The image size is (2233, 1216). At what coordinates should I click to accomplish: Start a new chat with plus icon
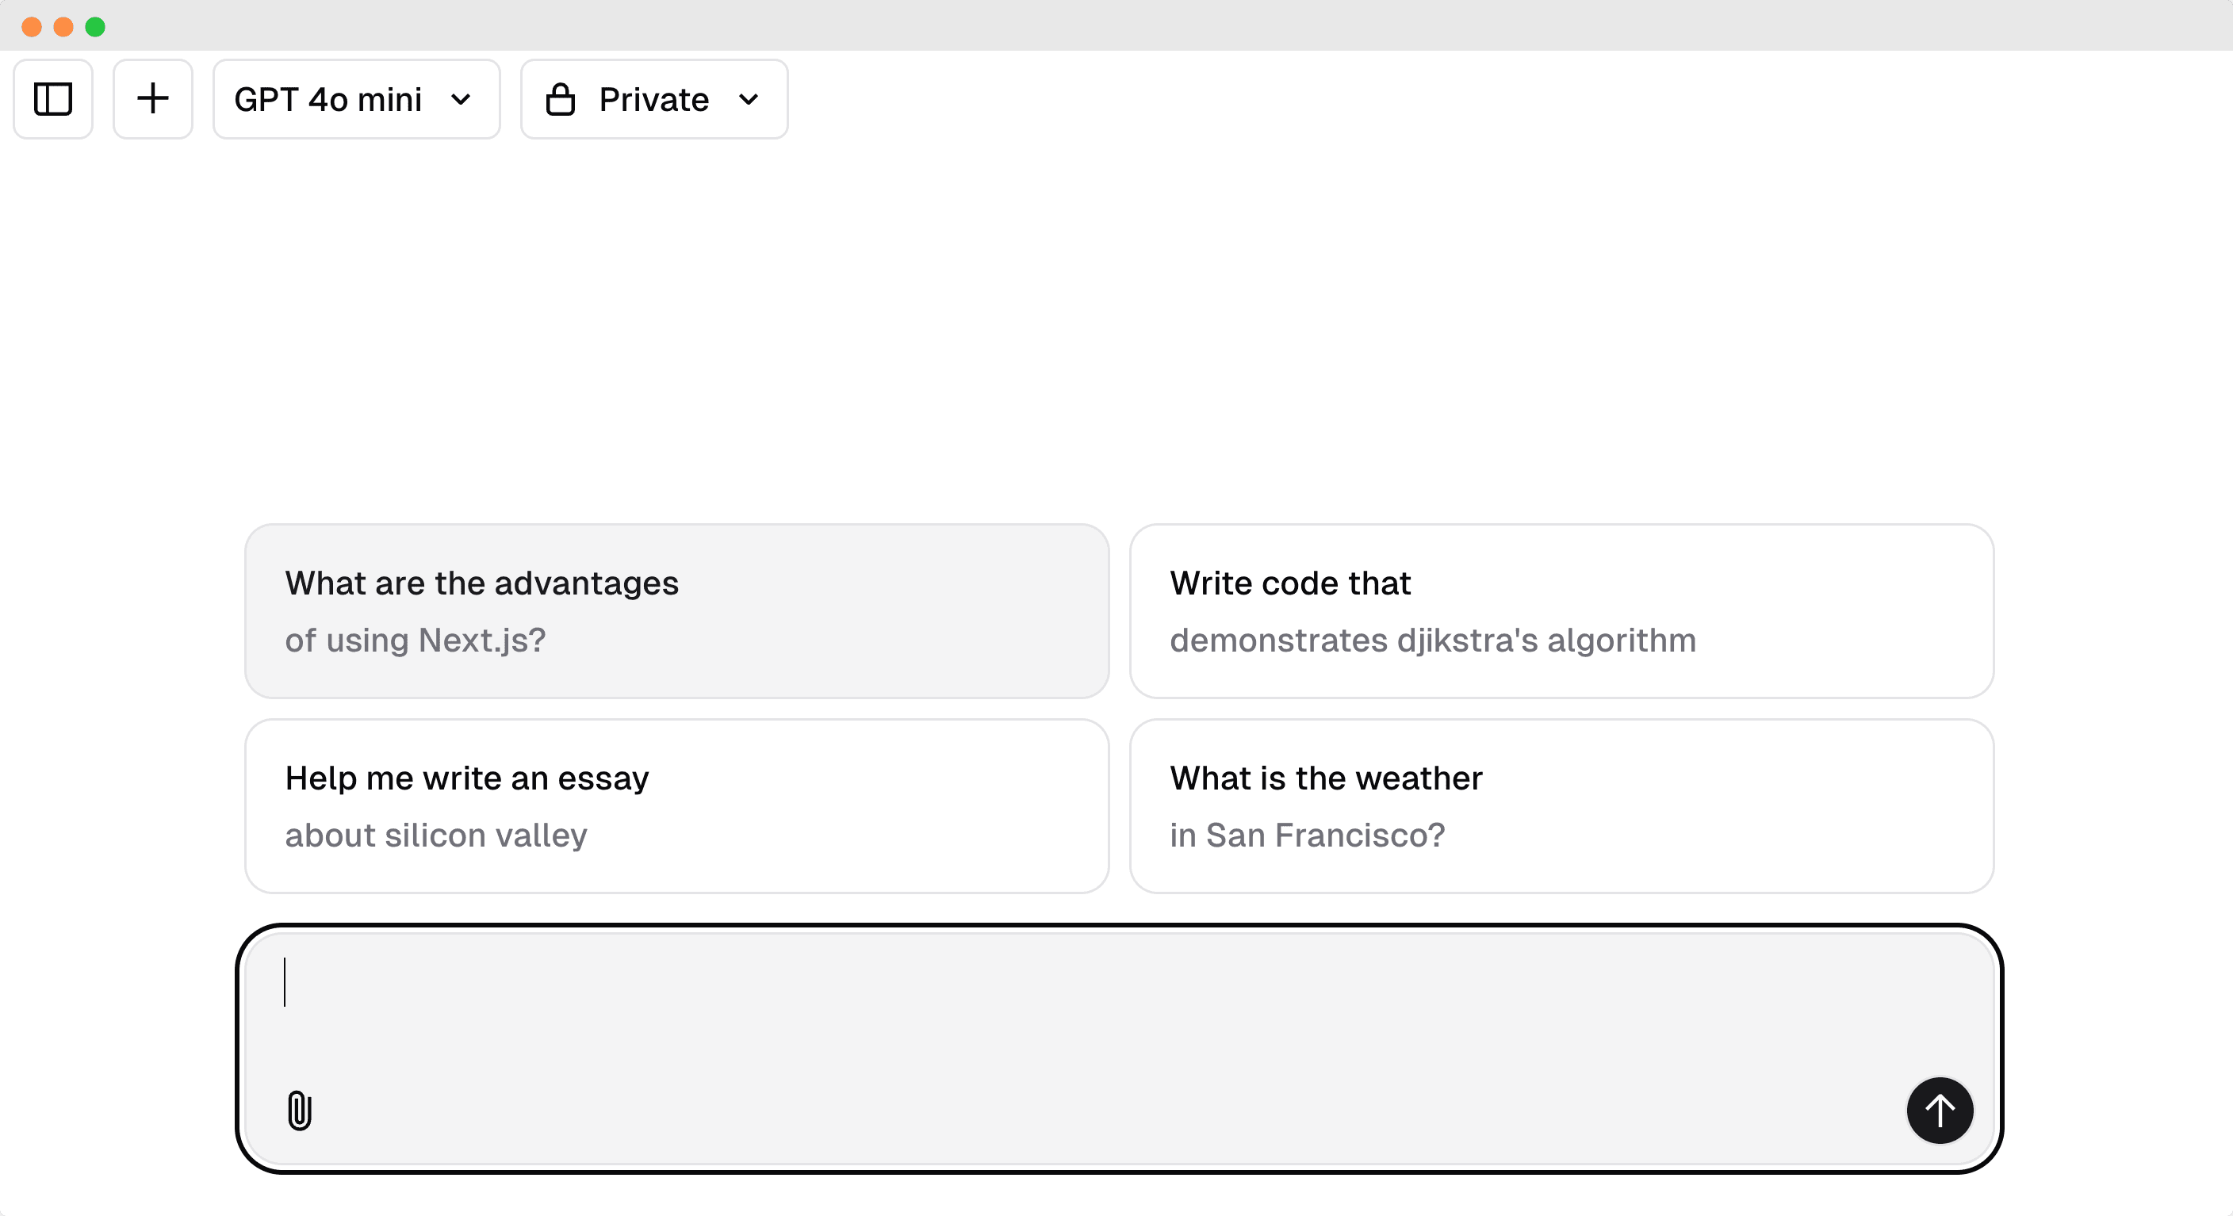(x=152, y=99)
